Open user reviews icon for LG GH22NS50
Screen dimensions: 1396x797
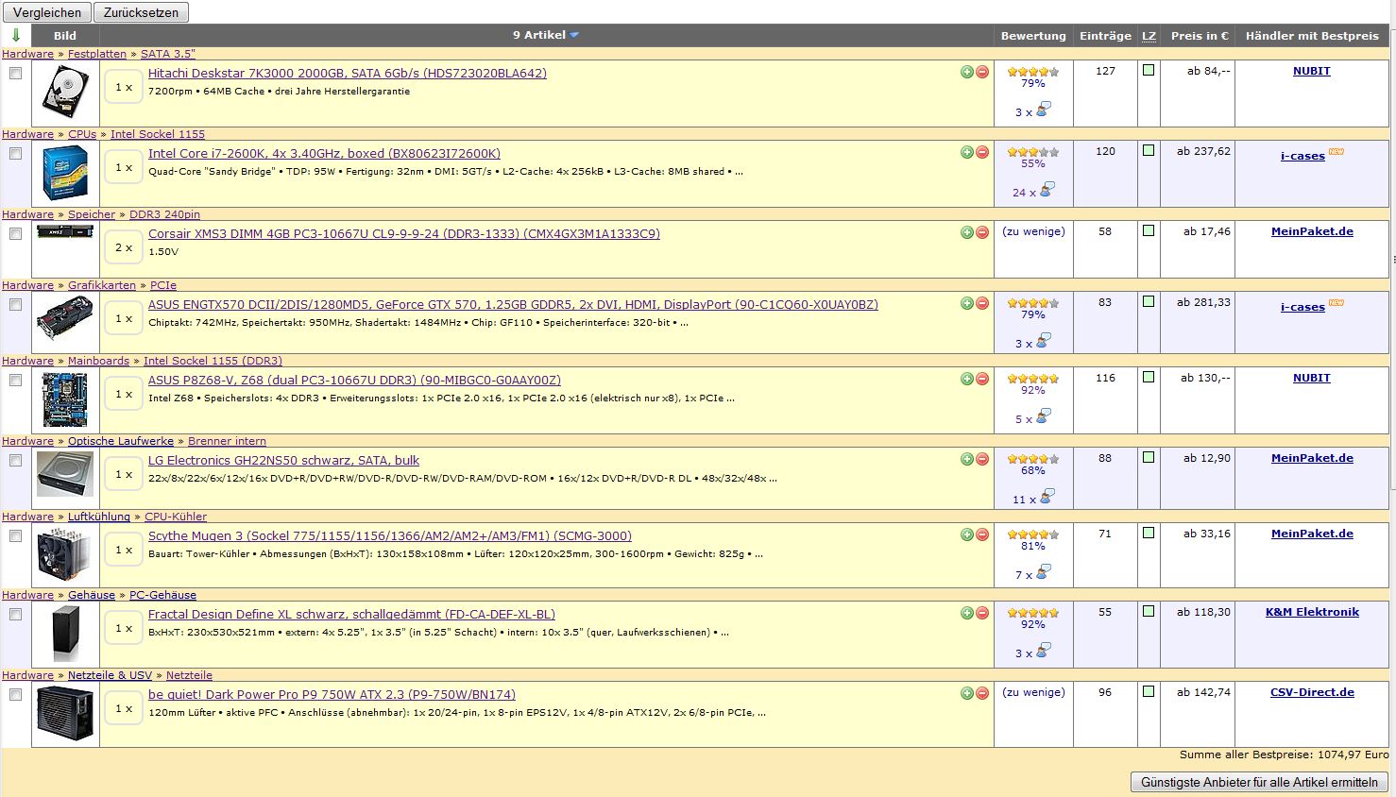click(x=1044, y=497)
